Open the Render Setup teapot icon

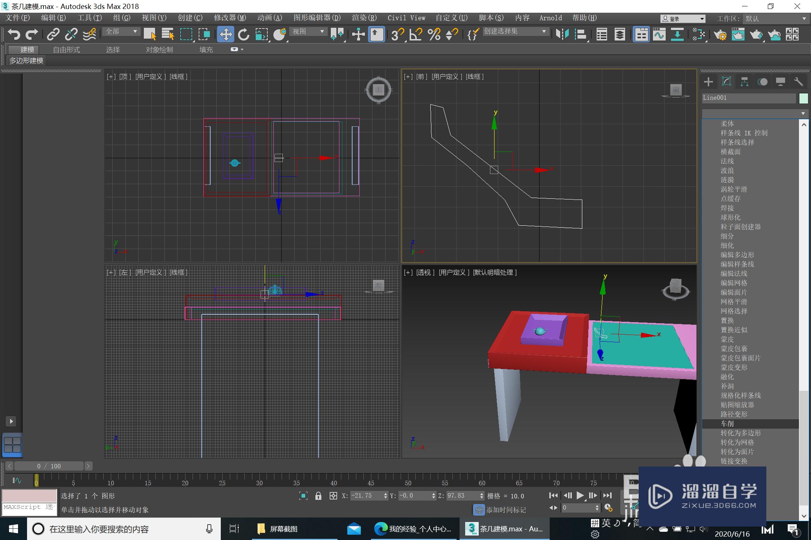tap(720, 34)
